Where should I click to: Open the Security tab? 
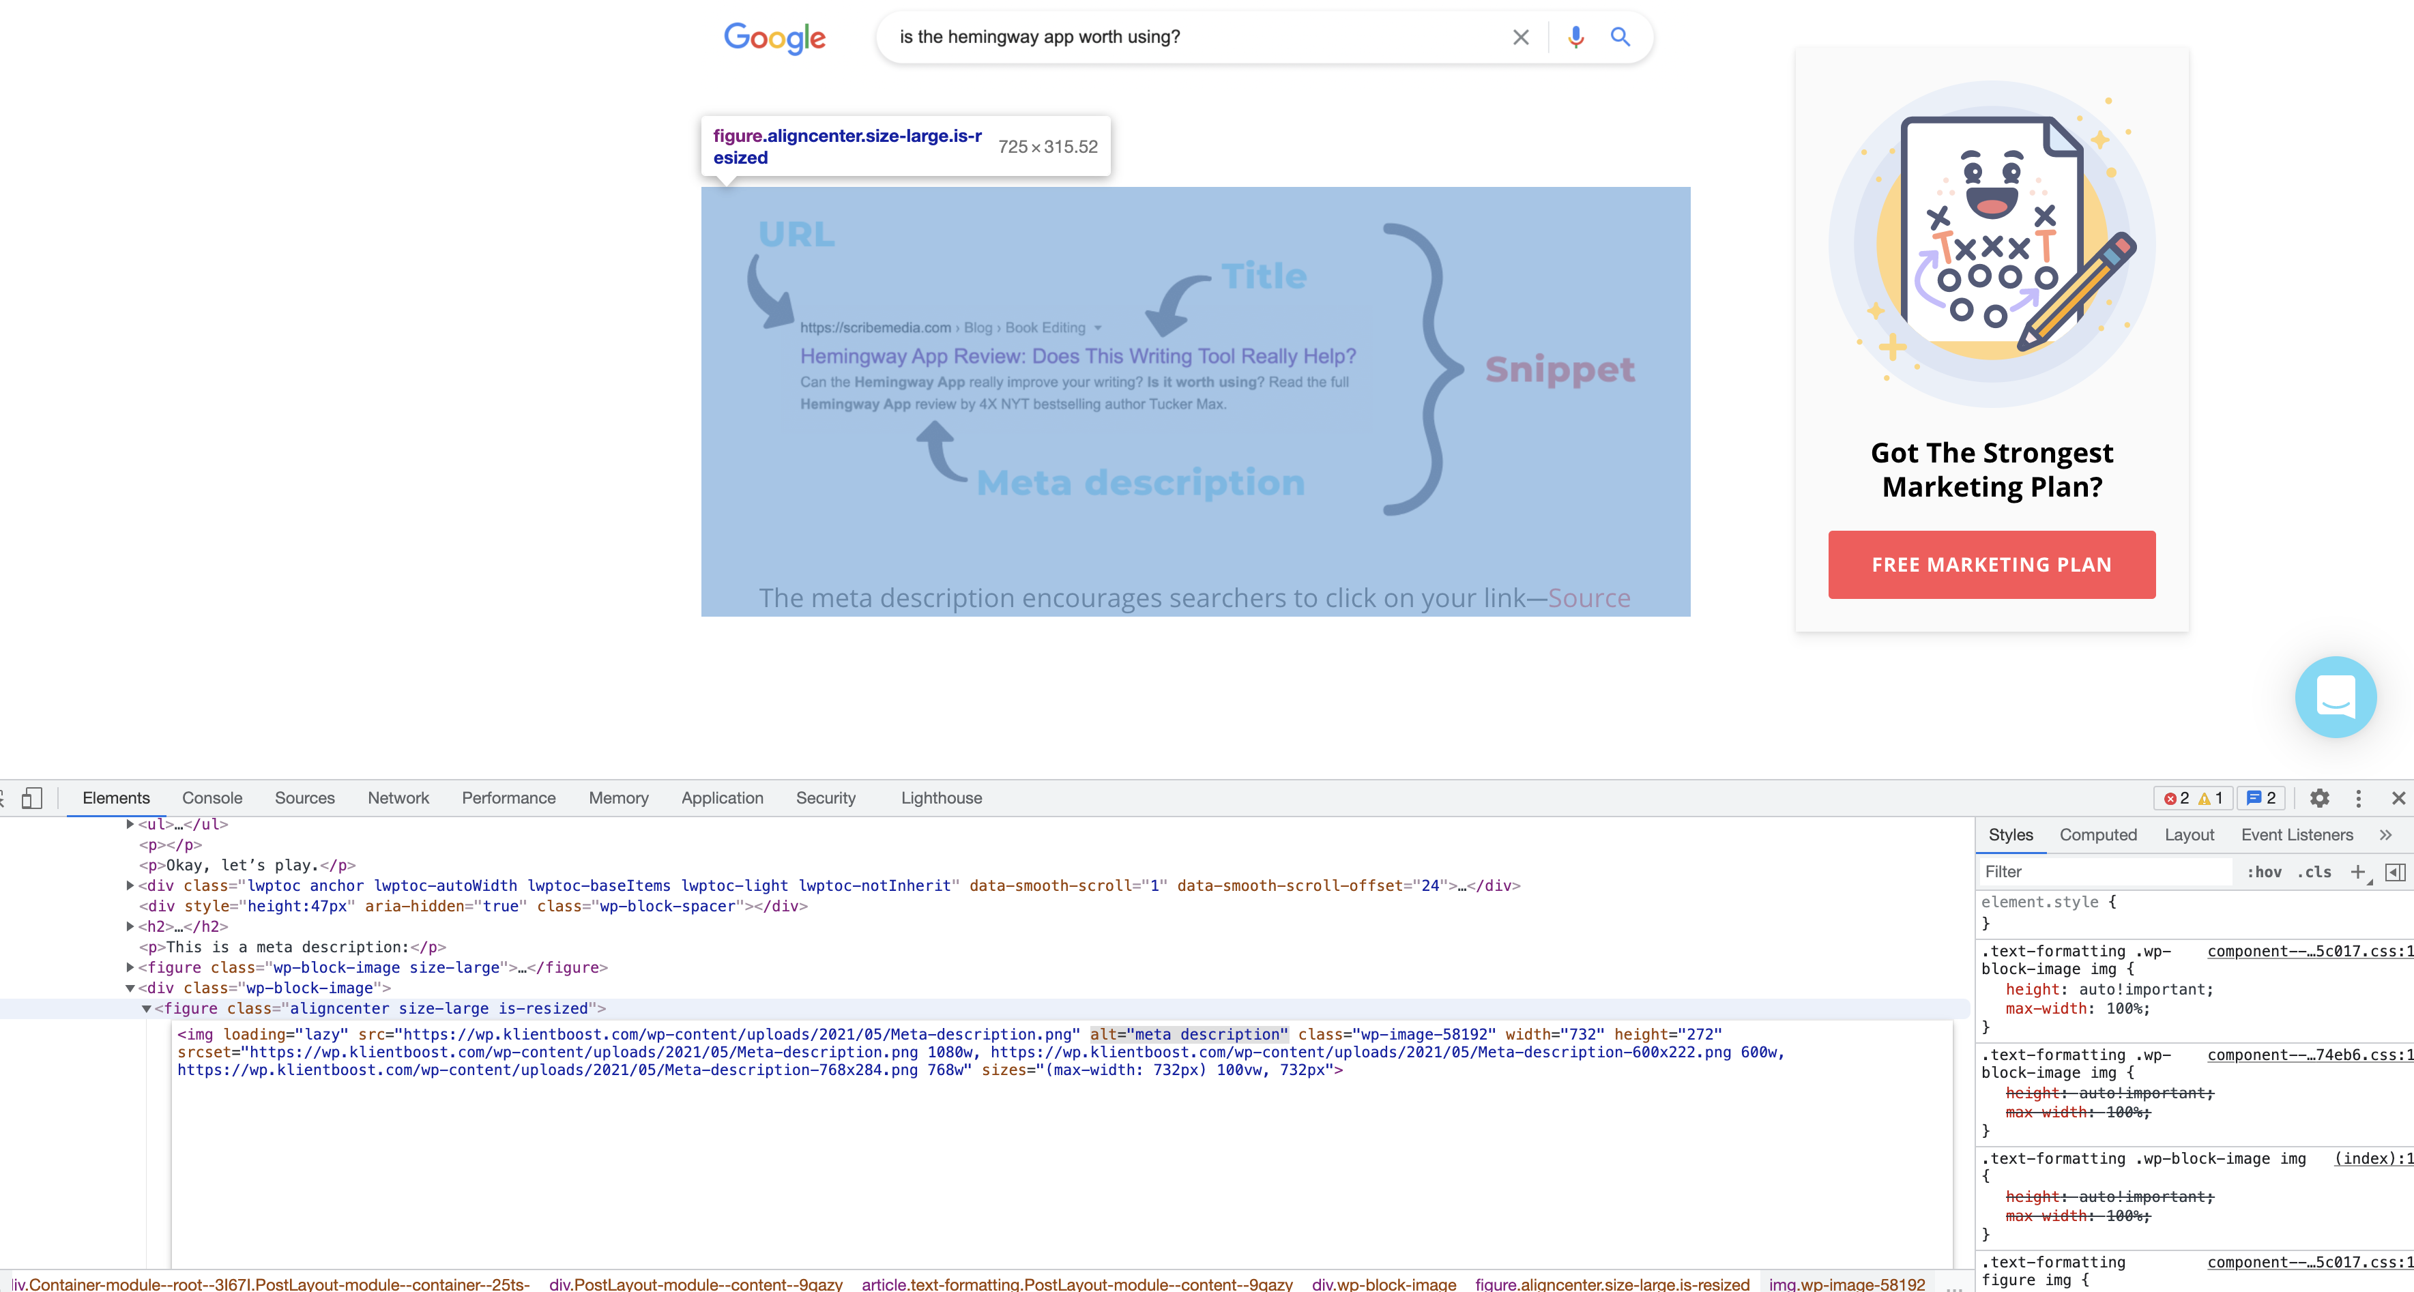point(826,798)
